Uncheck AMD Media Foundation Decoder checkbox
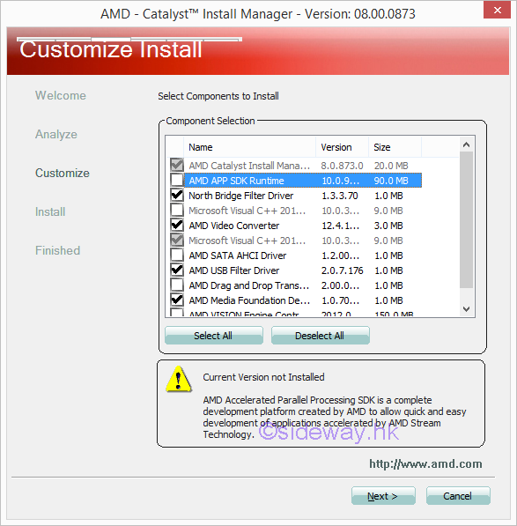 [177, 300]
